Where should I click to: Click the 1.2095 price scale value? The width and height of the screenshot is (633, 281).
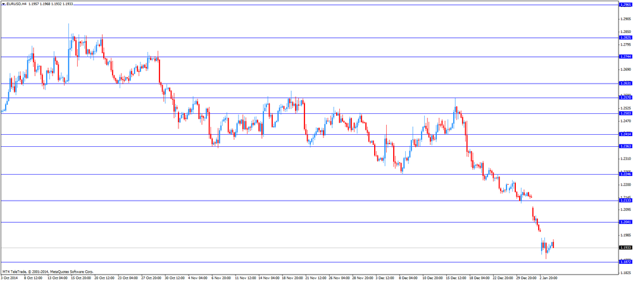[626, 209]
